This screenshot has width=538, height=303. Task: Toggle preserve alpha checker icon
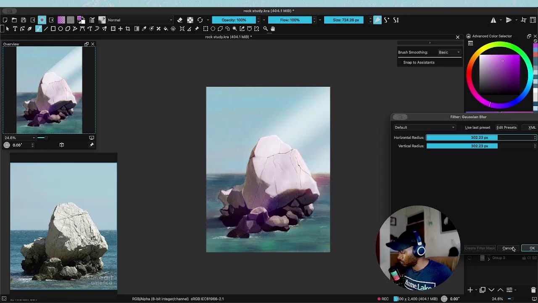pyautogui.click(x=190, y=20)
